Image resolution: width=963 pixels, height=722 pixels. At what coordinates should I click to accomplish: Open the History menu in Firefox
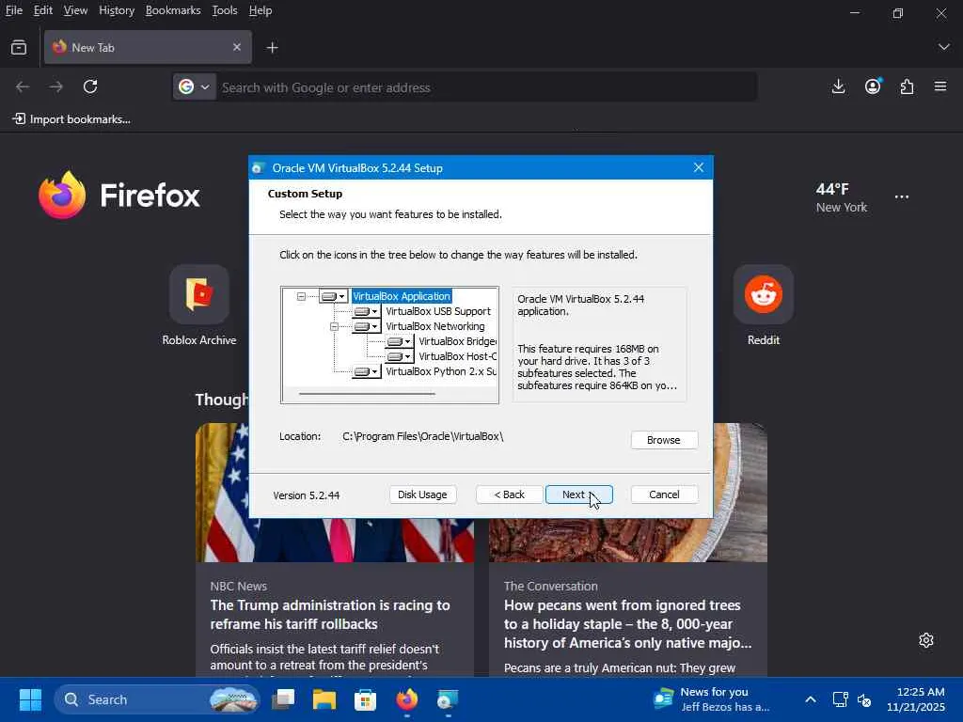pos(117,10)
